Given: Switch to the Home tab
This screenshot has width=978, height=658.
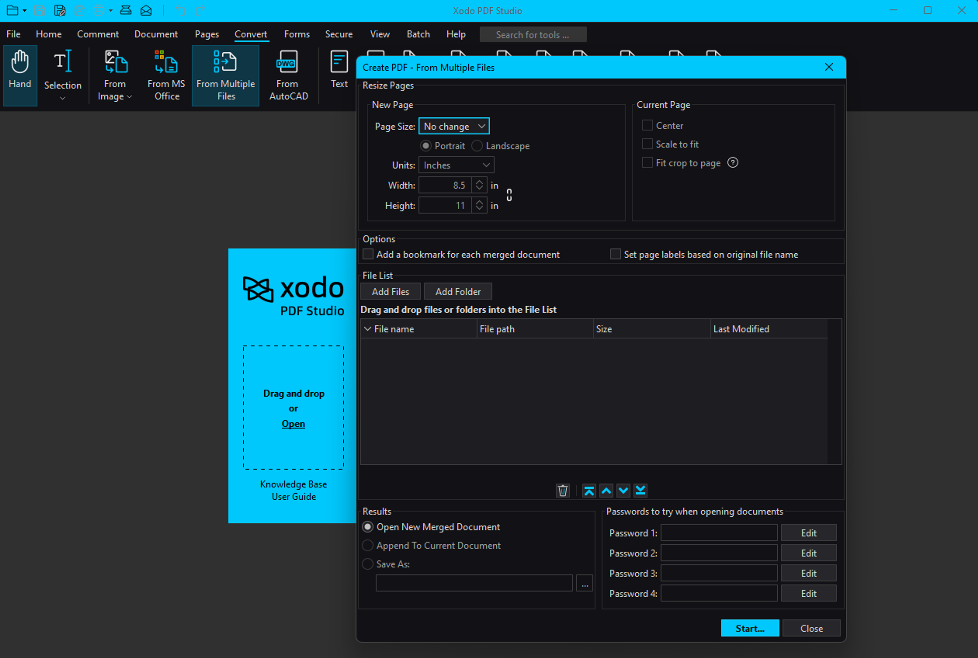Looking at the screenshot, I should [49, 34].
